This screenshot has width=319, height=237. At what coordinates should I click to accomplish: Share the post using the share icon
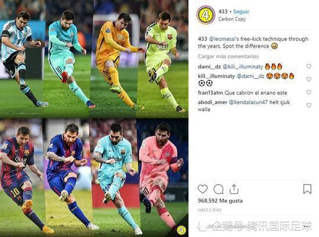point(234,189)
